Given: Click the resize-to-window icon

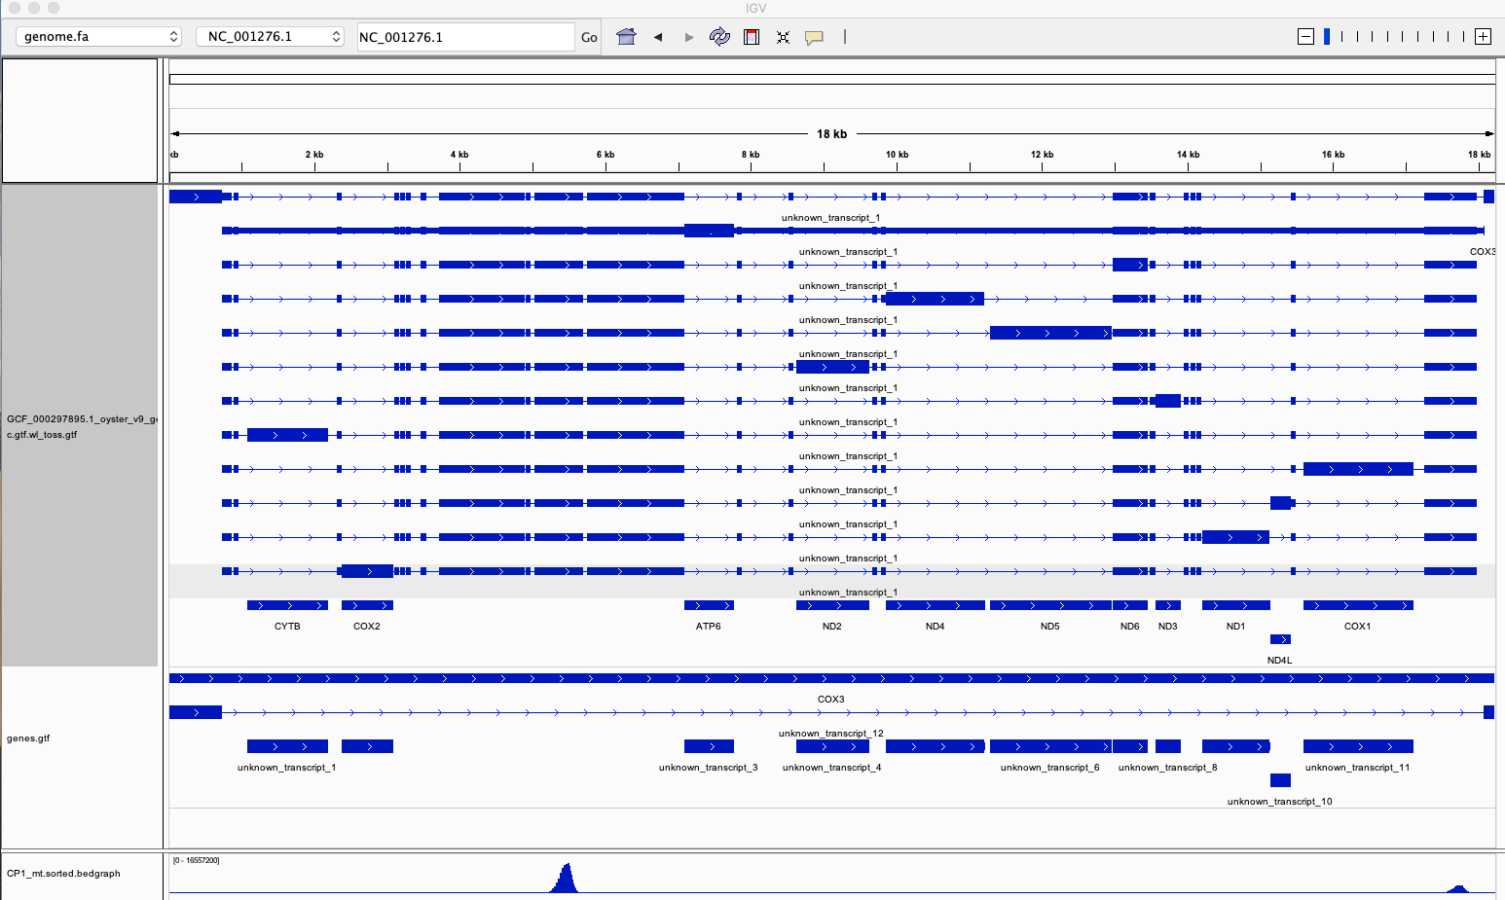Looking at the screenshot, I should point(783,36).
